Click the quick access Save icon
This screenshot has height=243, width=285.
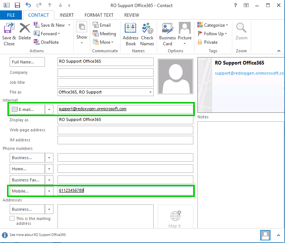tap(17, 5)
